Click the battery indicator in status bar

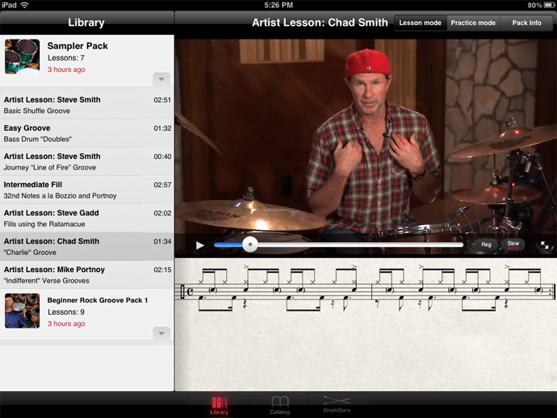548,5
